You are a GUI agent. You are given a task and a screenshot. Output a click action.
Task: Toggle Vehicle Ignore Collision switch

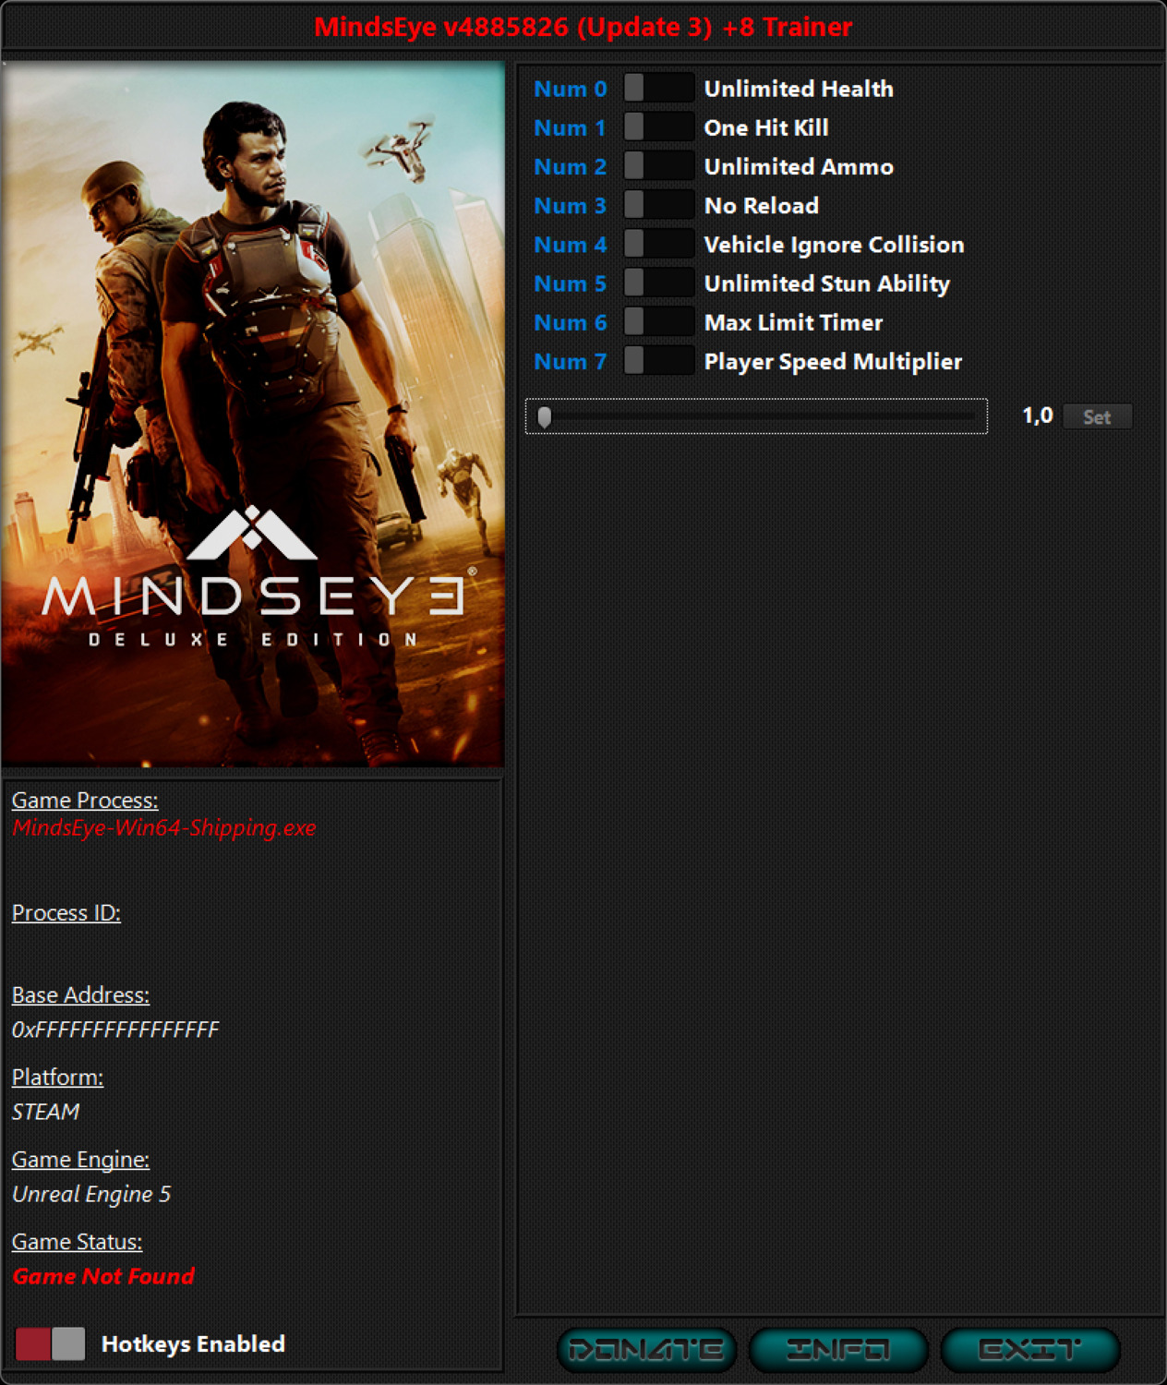click(658, 245)
